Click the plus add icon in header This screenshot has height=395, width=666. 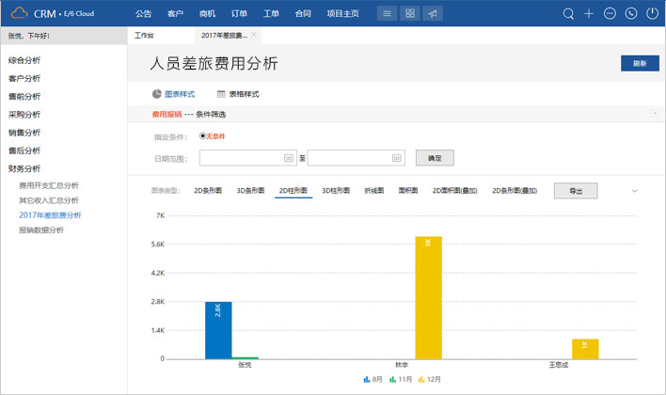point(589,14)
